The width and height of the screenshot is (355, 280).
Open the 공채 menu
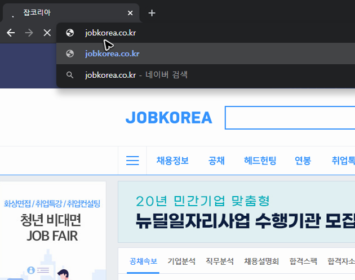(x=216, y=161)
